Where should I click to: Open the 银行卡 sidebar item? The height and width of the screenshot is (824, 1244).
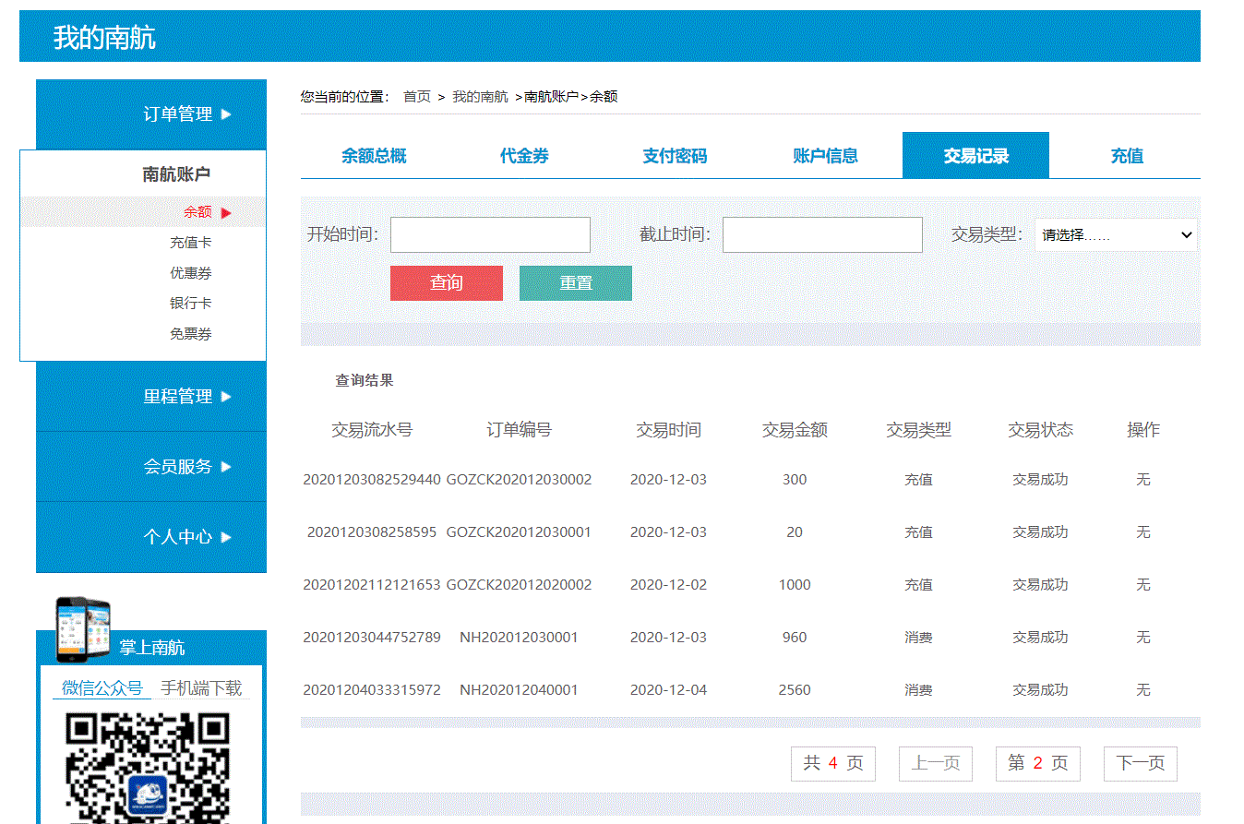pyautogui.click(x=190, y=304)
